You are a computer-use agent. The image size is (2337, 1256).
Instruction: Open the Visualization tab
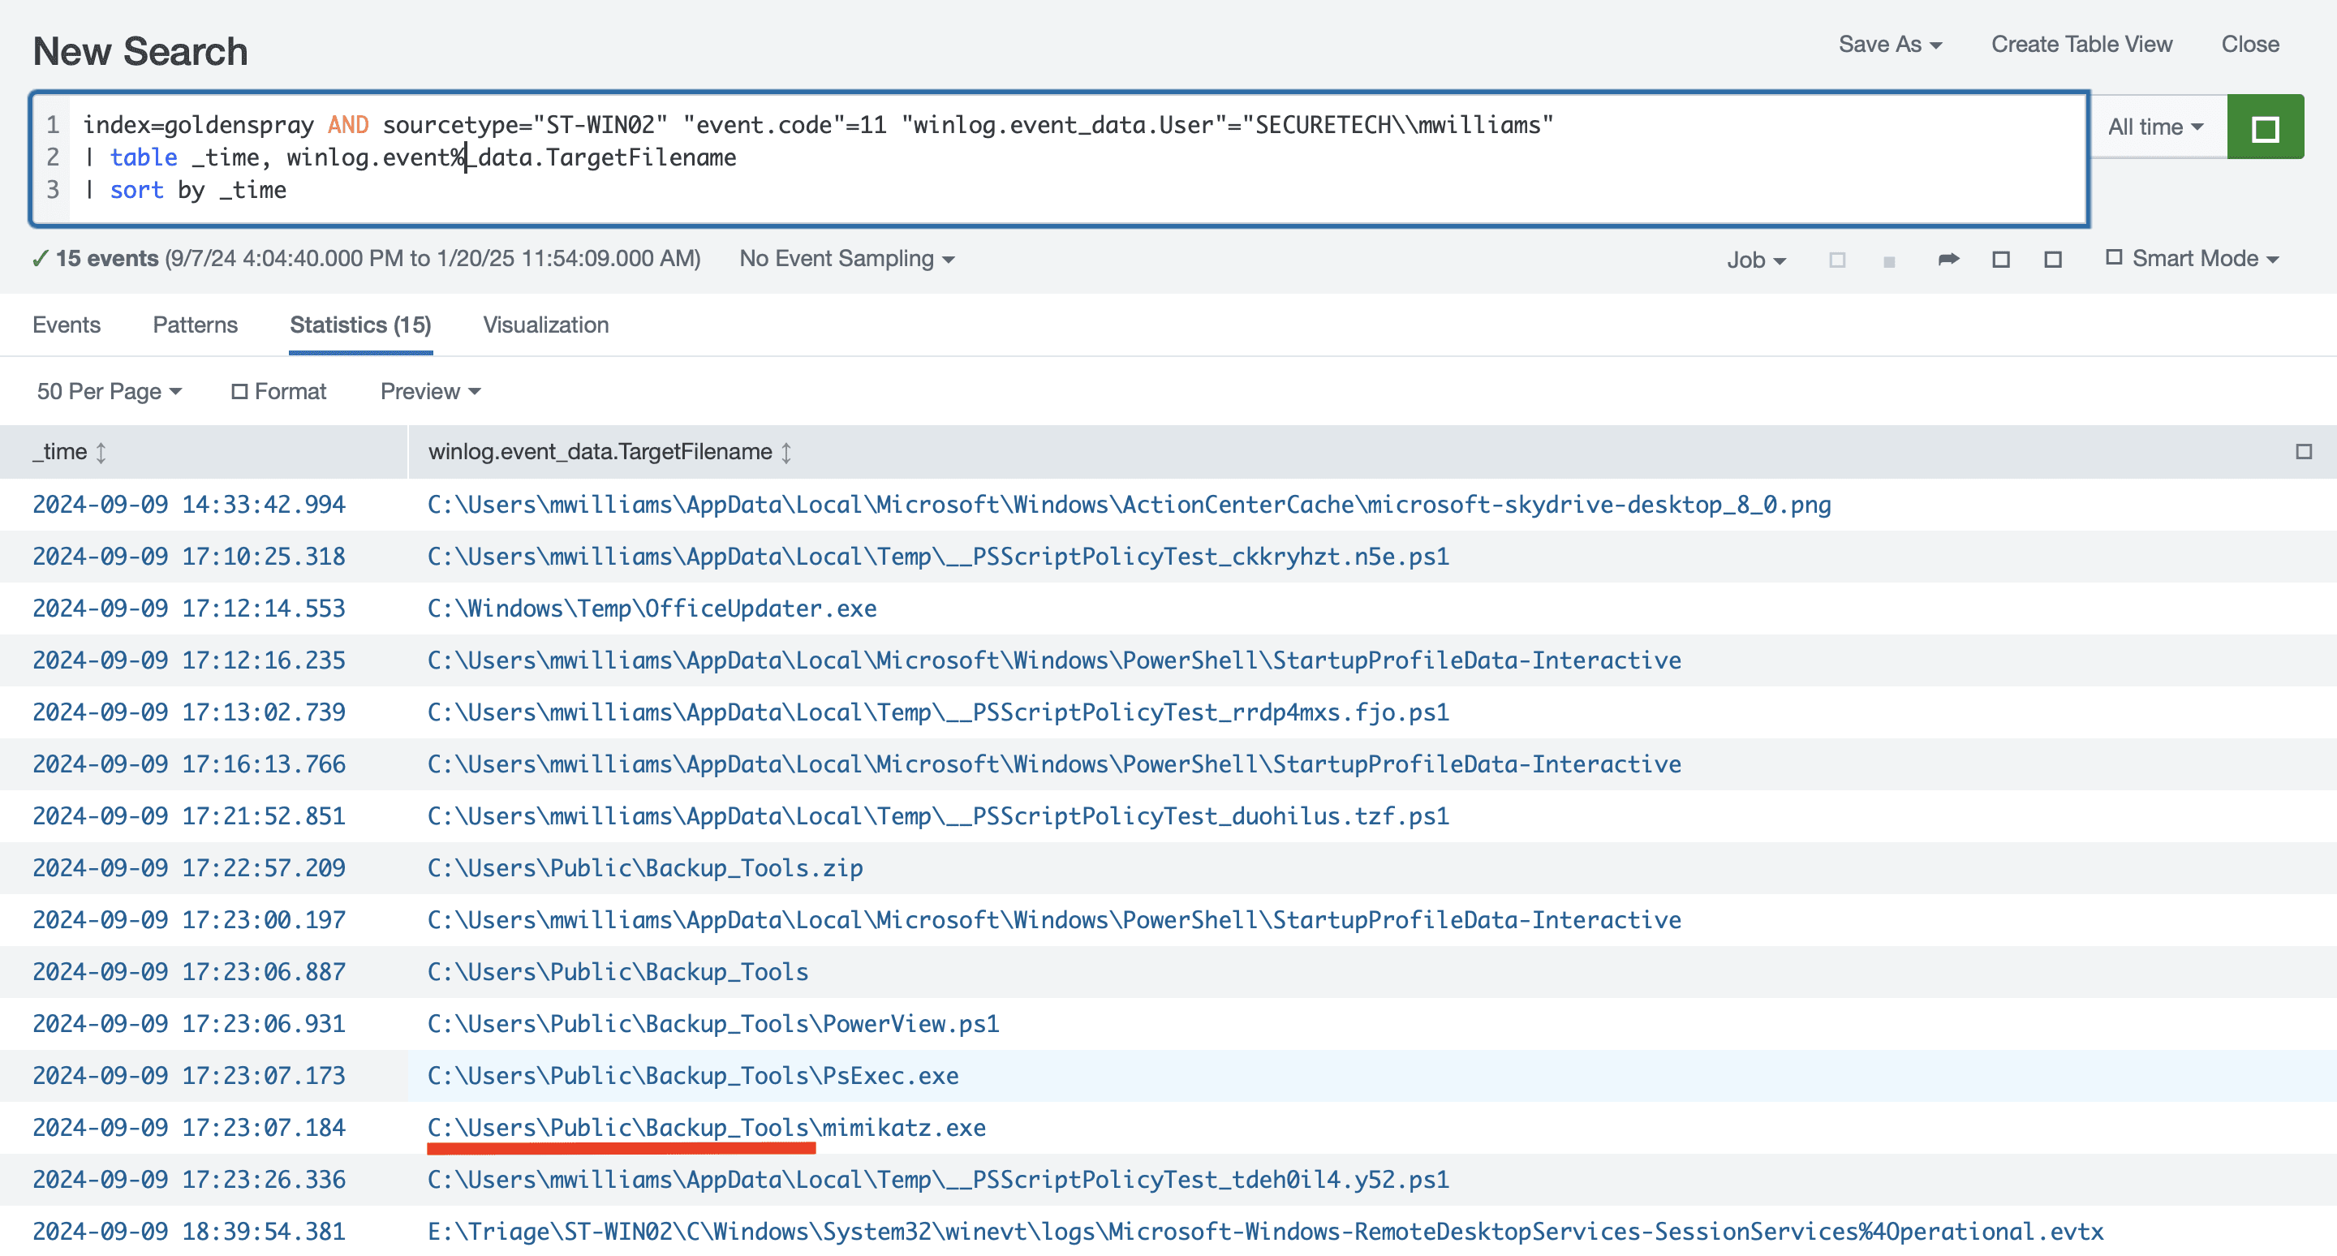click(545, 325)
